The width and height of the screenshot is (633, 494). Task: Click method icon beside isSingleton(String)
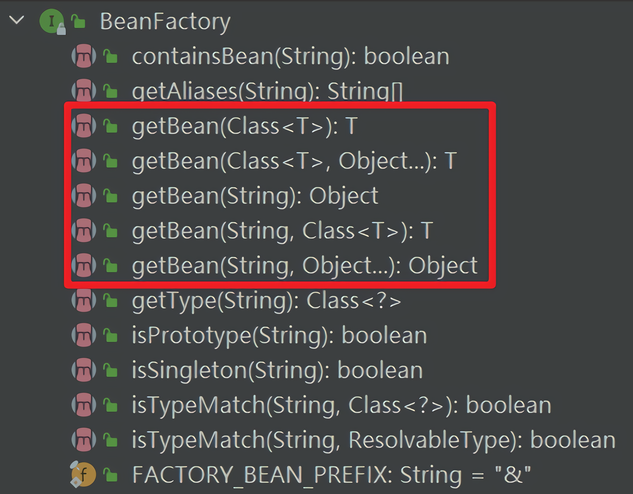pos(84,370)
